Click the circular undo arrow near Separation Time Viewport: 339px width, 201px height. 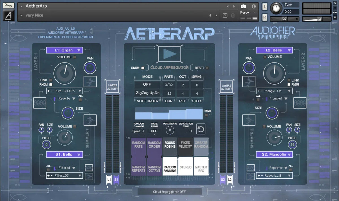click(201, 129)
